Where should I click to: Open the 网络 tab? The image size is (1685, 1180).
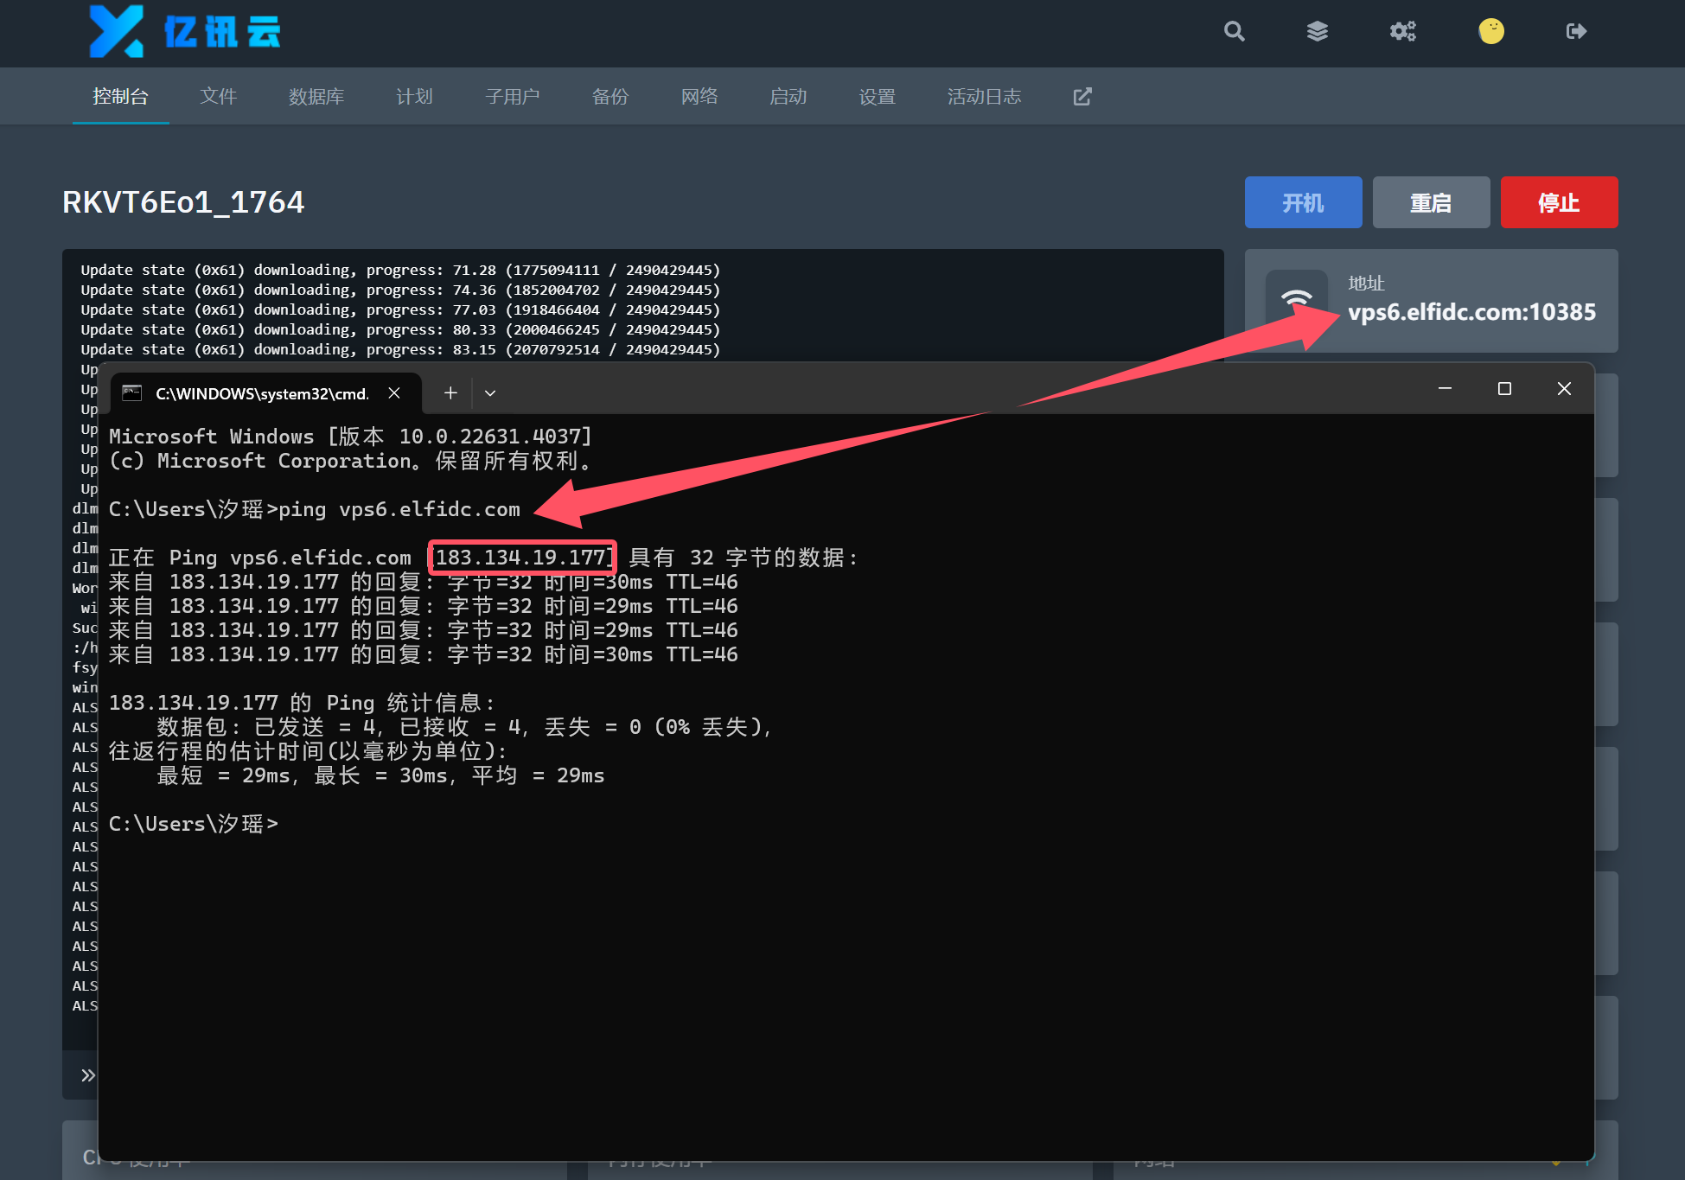(699, 97)
